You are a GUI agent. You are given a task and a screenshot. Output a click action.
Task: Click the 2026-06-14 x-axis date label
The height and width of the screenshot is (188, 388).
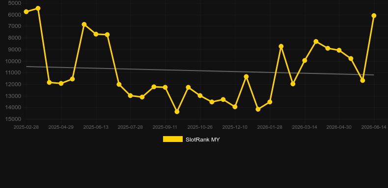point(374,127)
